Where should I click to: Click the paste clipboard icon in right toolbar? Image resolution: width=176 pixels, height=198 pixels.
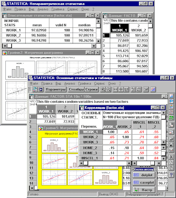point(171,168)
